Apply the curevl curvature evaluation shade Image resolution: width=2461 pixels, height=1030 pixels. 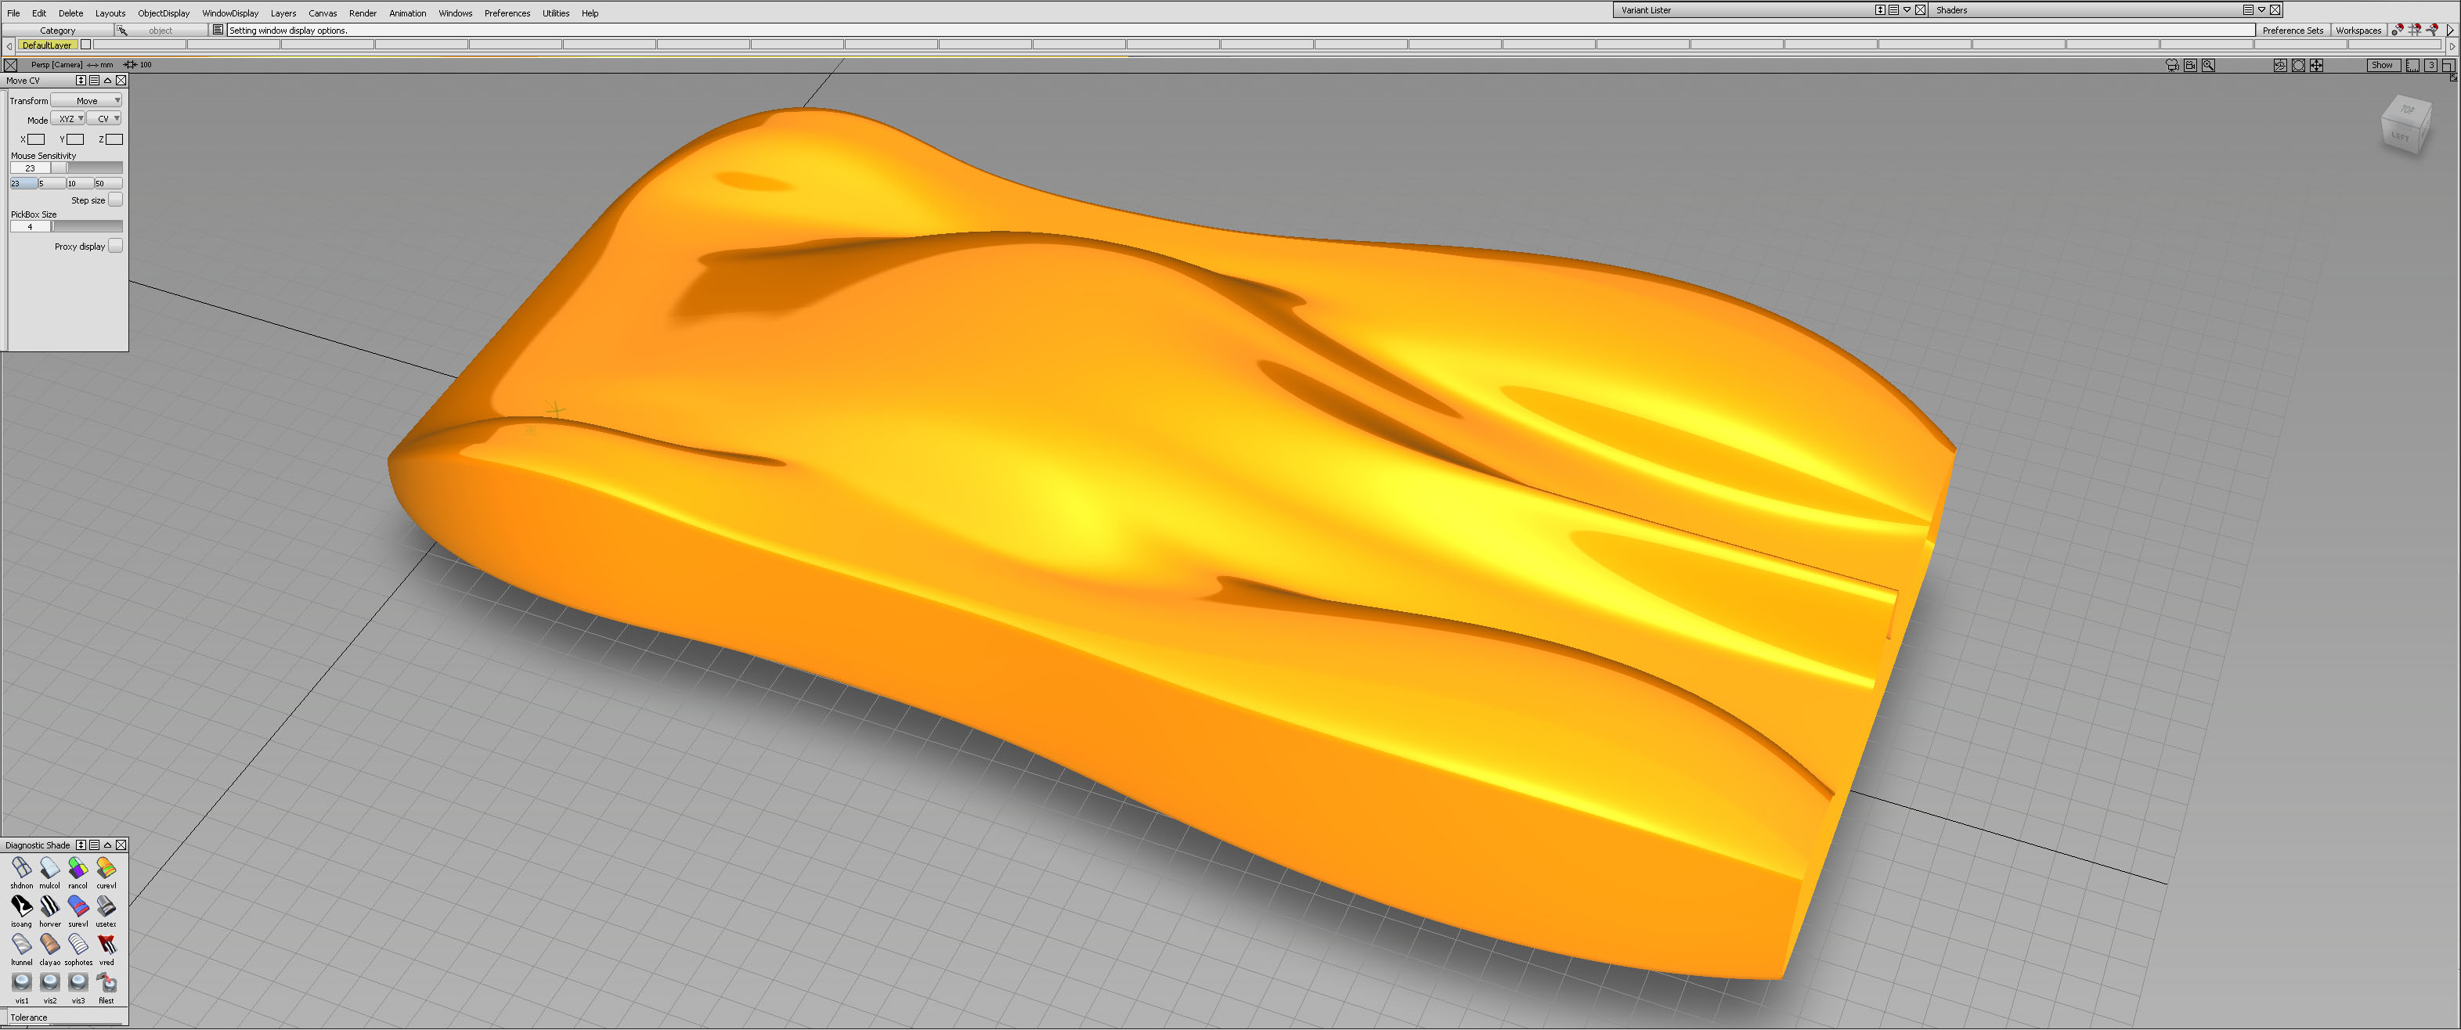(106, 868)
